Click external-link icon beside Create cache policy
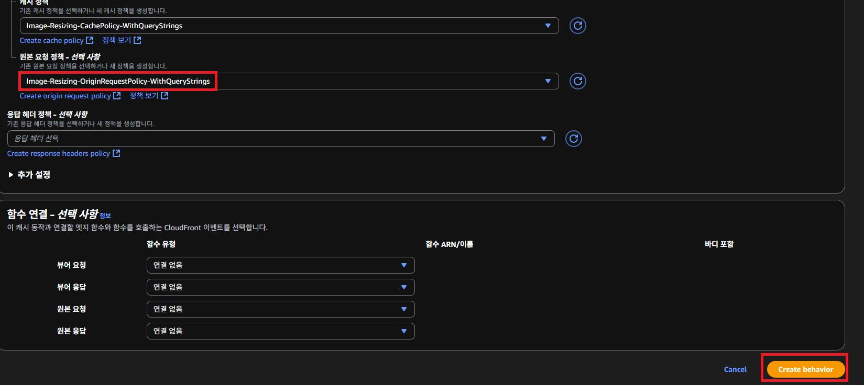 click(90, 40)
